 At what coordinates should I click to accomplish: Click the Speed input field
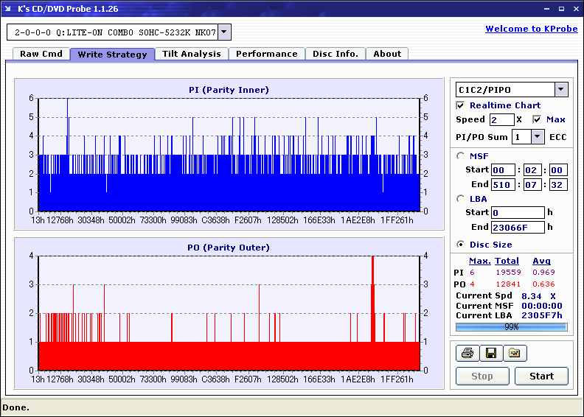[501, 119]
